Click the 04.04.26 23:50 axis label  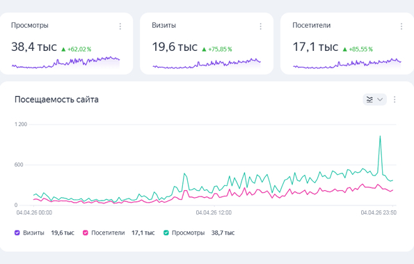[x=379, y=212]
